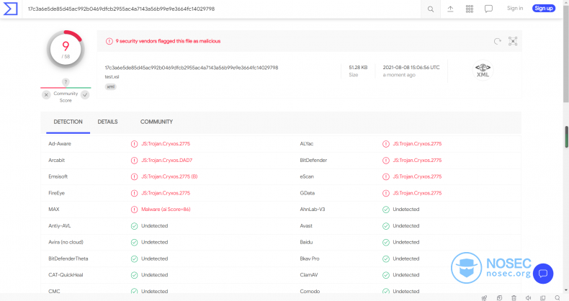Switch to the COMMUNITY tab
The image size is (569, 301).
click(156, 122)
